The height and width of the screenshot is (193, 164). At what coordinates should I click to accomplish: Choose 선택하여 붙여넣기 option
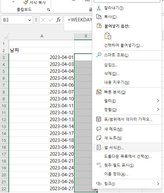tap(124, 46)
